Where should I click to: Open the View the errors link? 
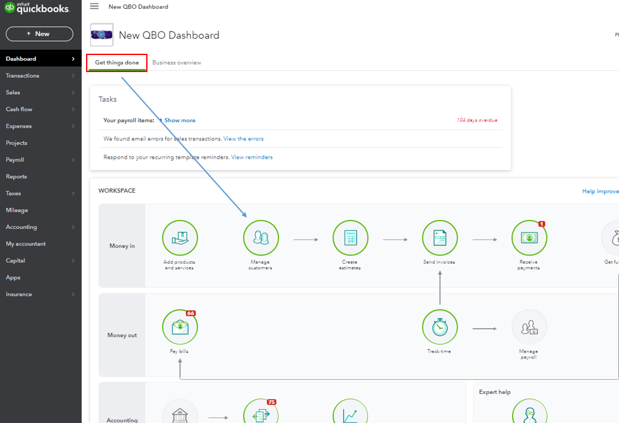243,138
